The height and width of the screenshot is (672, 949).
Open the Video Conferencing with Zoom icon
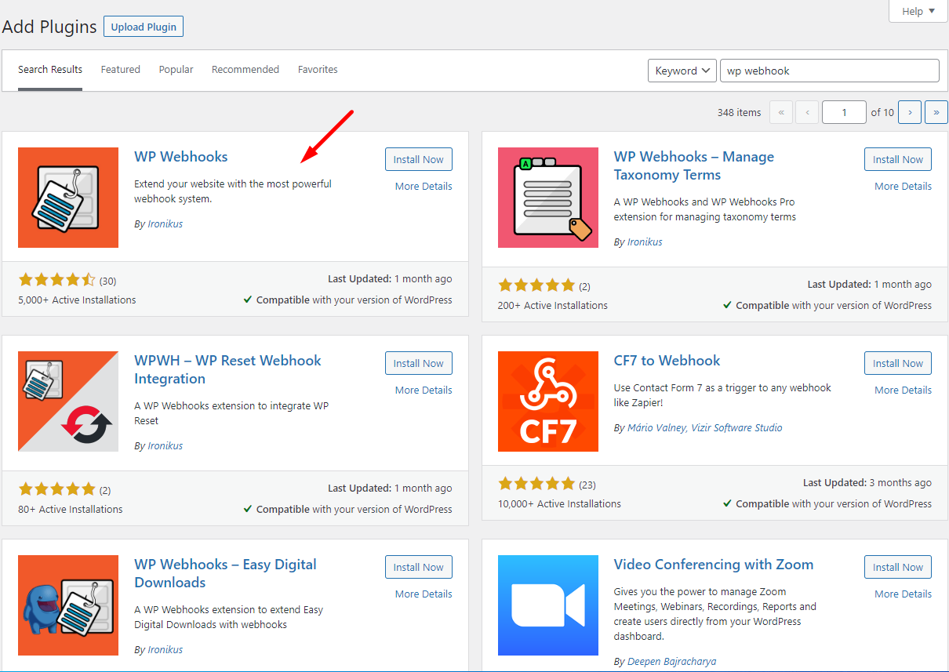click(548, 605)
